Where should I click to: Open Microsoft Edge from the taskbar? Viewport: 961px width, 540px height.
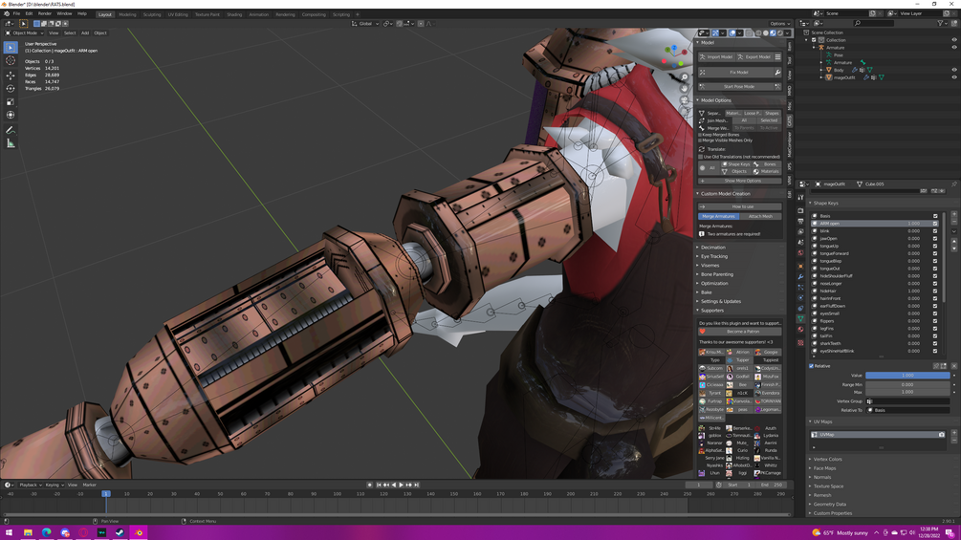46,532
